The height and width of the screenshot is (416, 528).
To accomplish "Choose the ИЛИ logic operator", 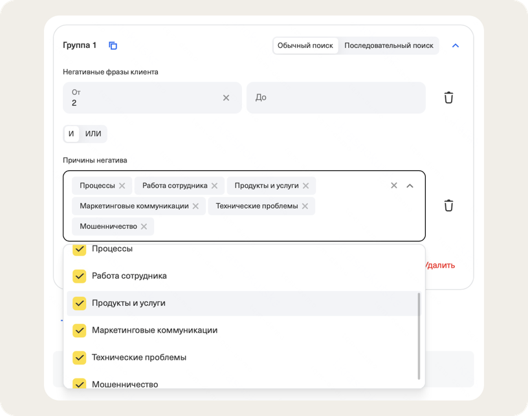I will click(x=93, y=134).
